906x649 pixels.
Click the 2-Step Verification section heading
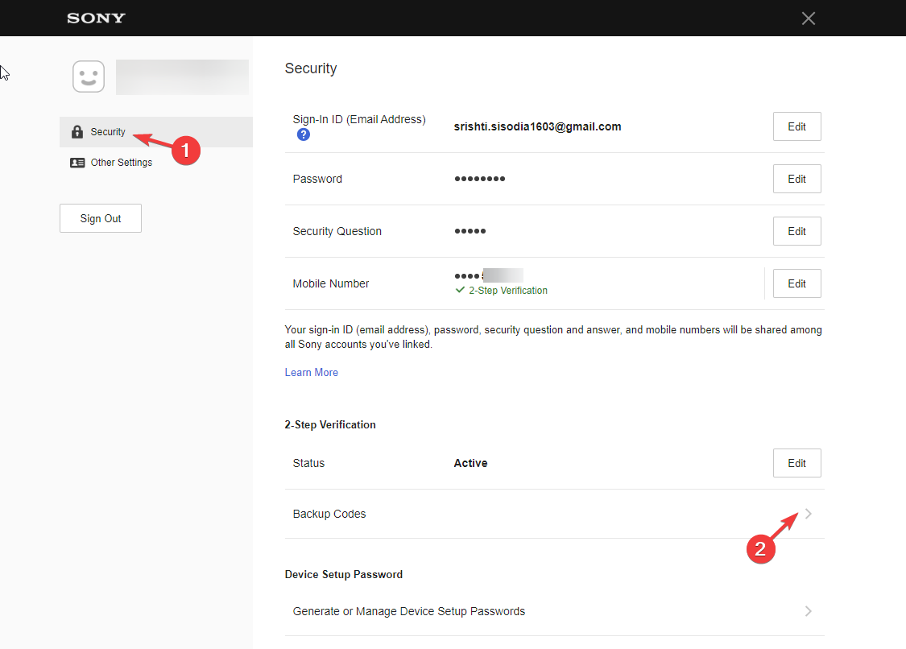pyautogui.click(x=330, y=425)
